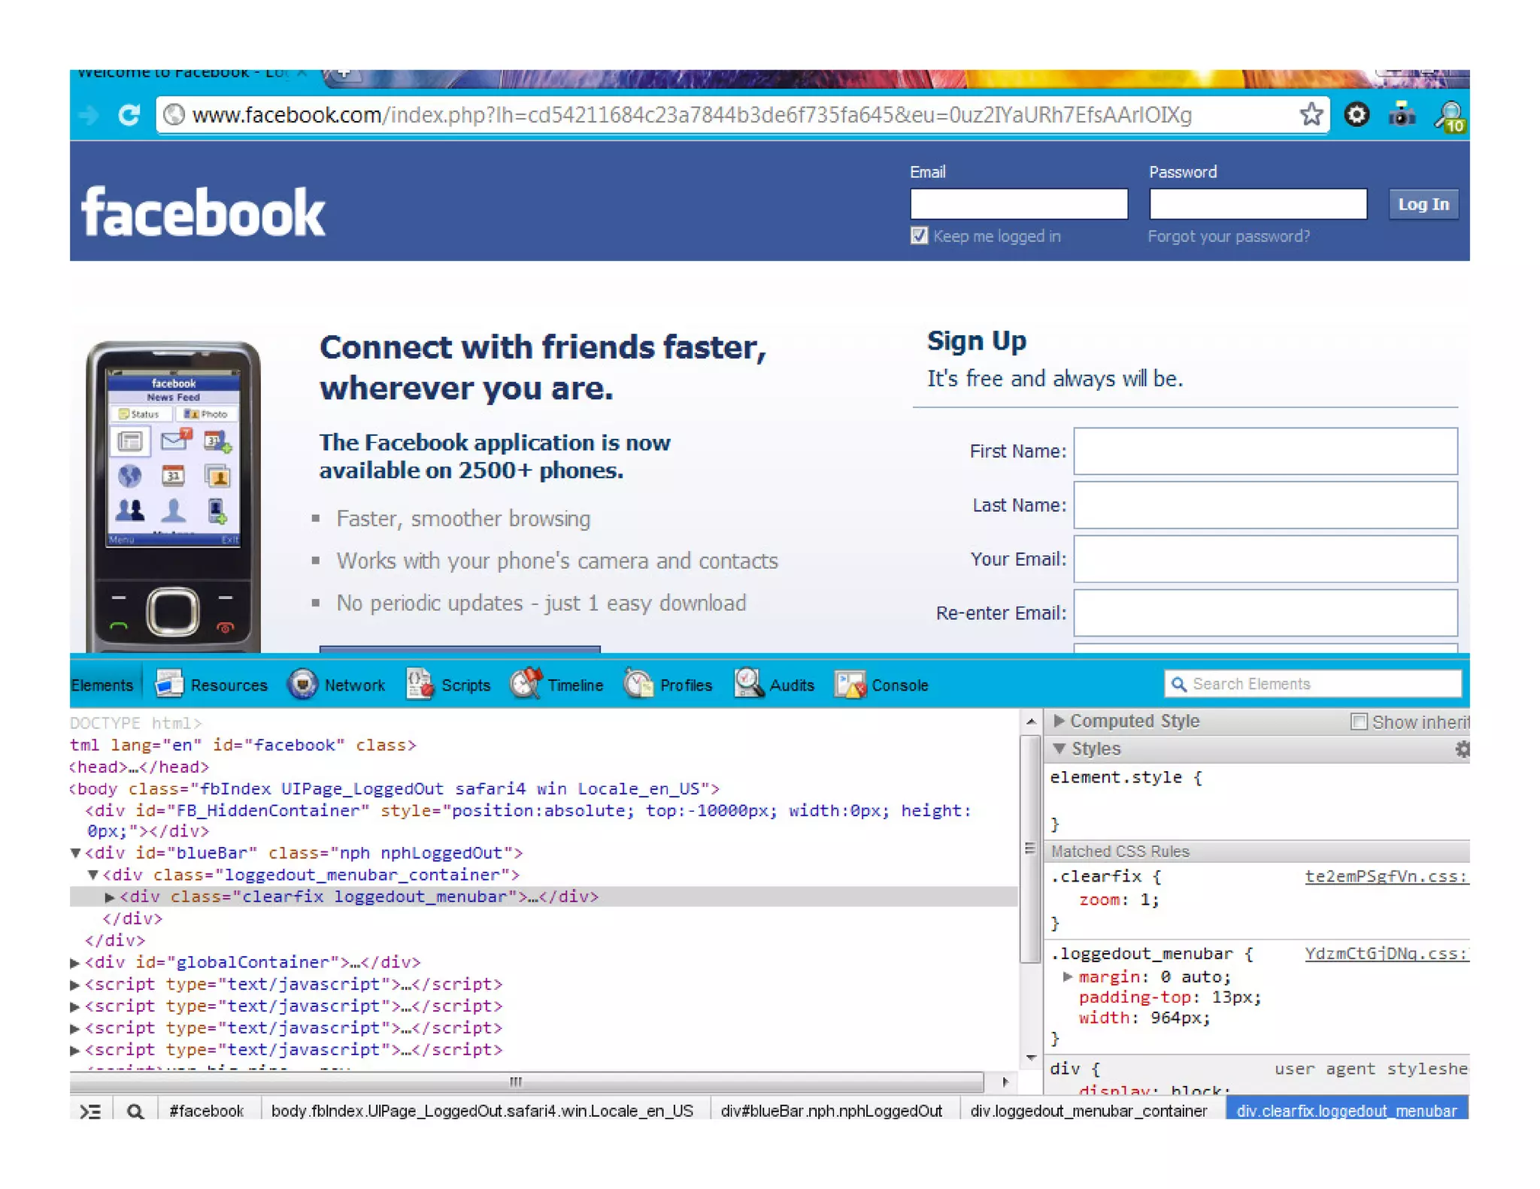Select the Welcome to Facebook browser tab

192,74
